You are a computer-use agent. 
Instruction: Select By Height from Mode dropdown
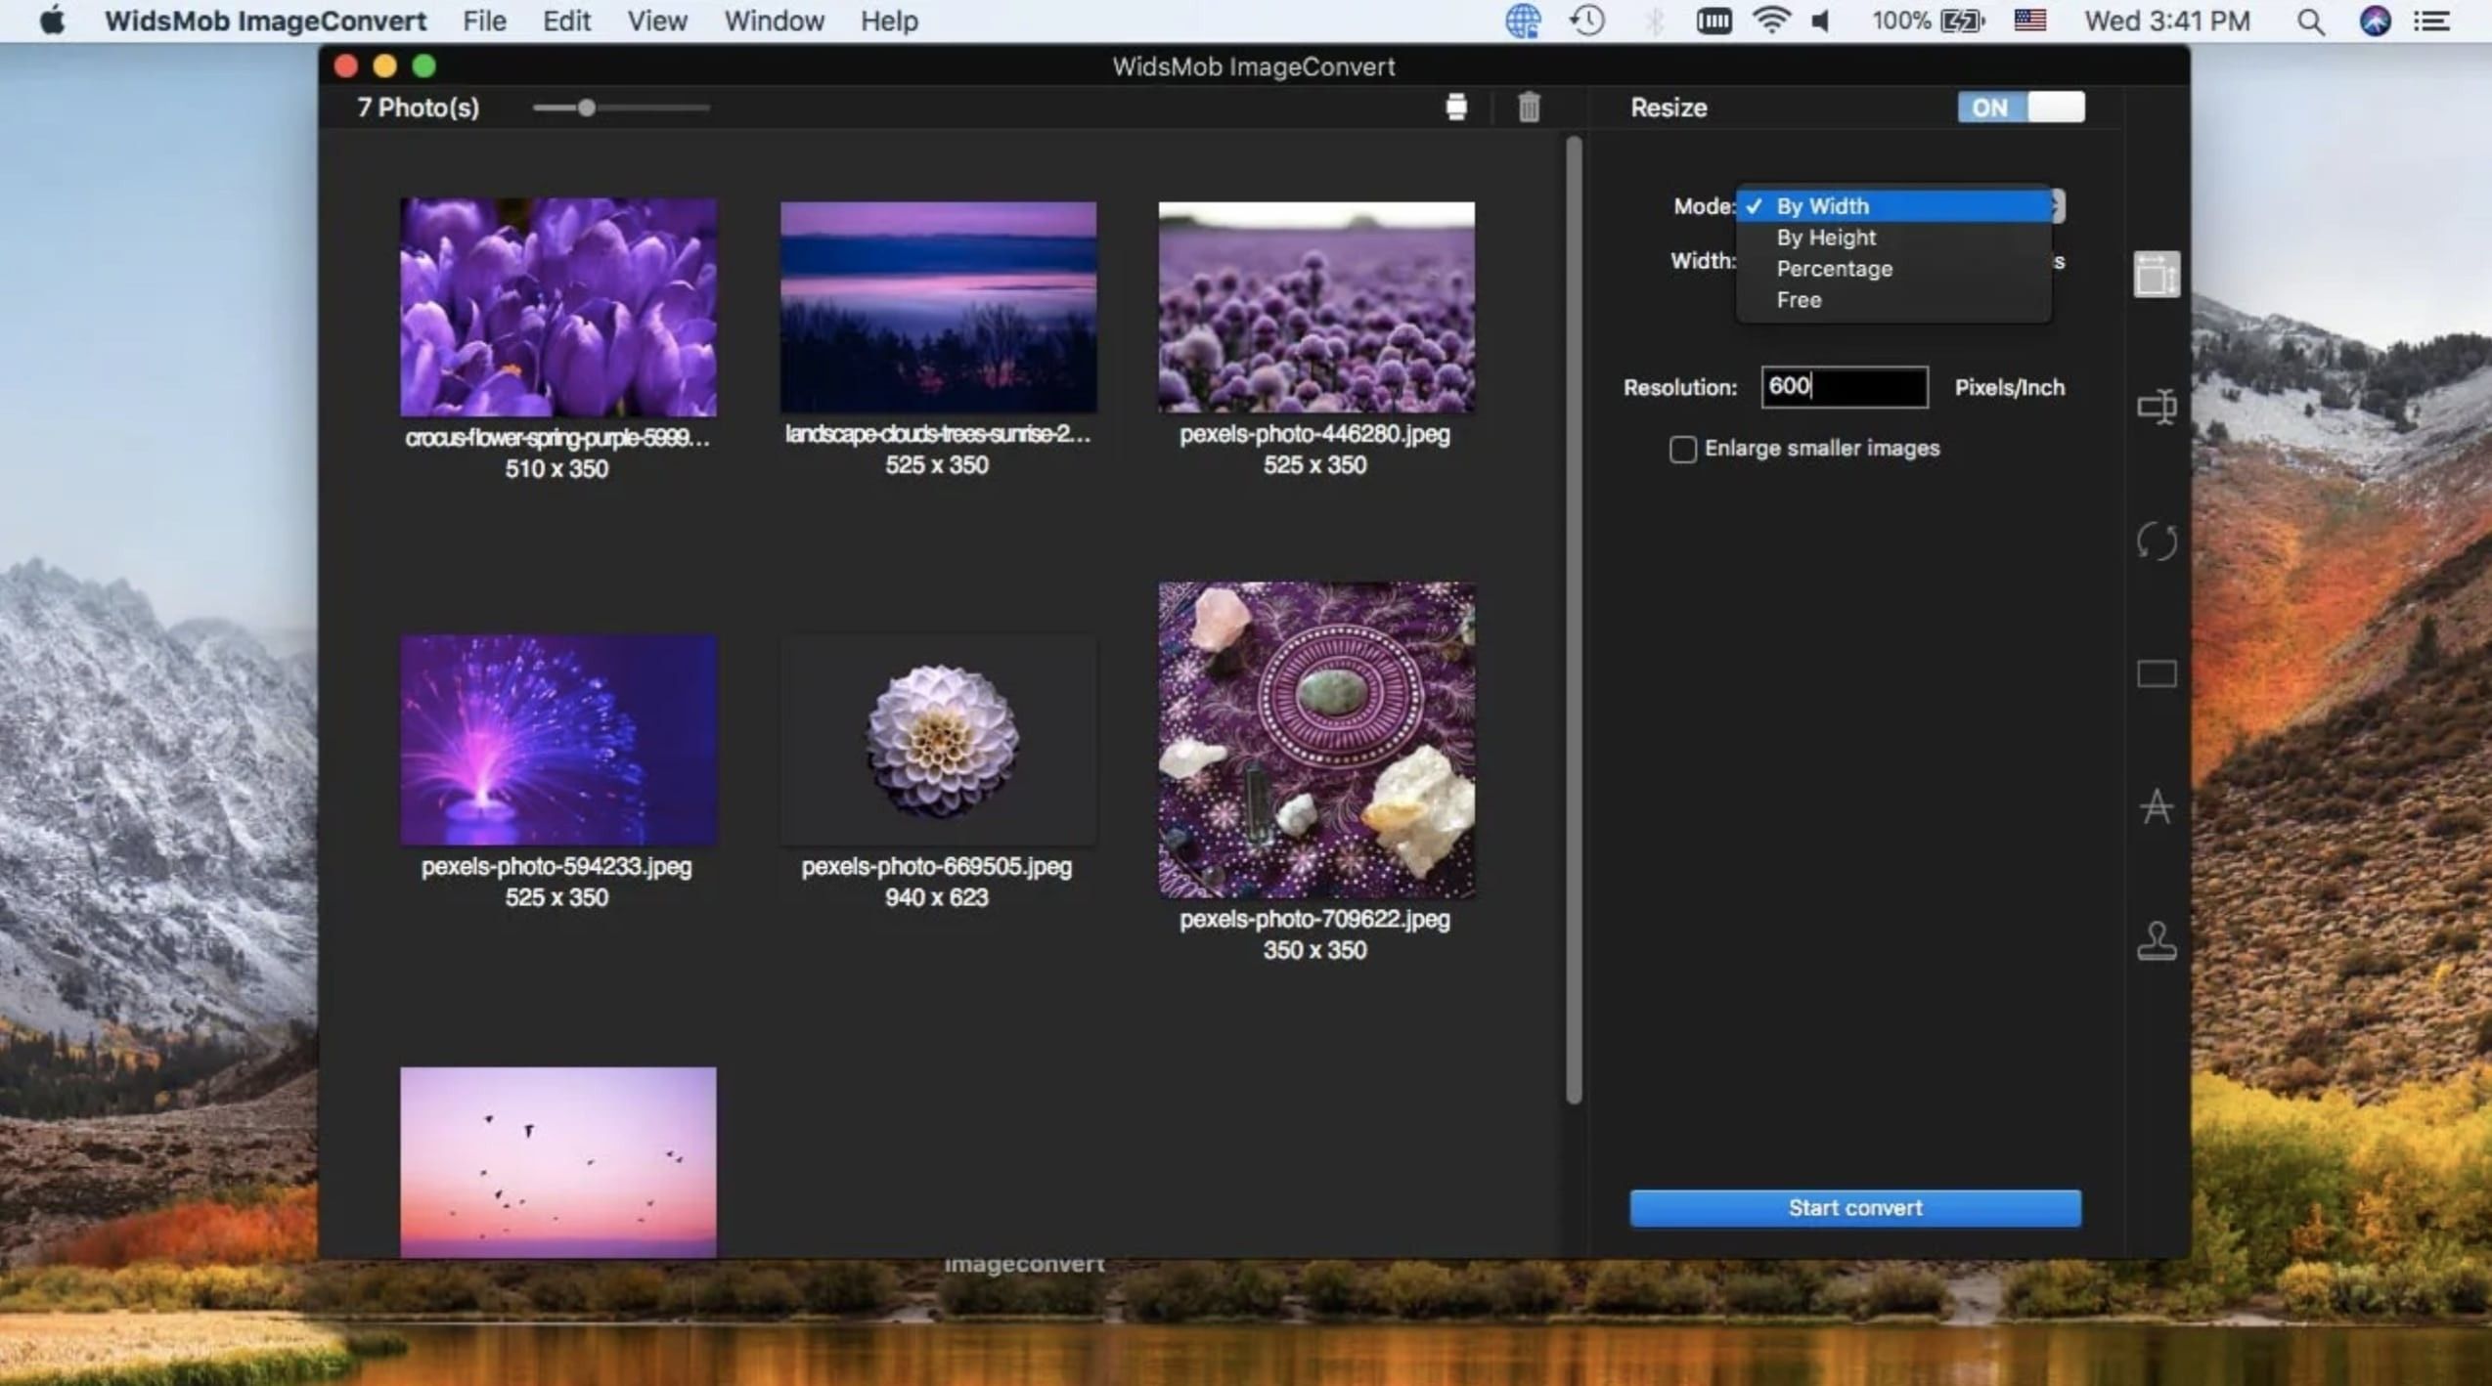point(1826,236)
